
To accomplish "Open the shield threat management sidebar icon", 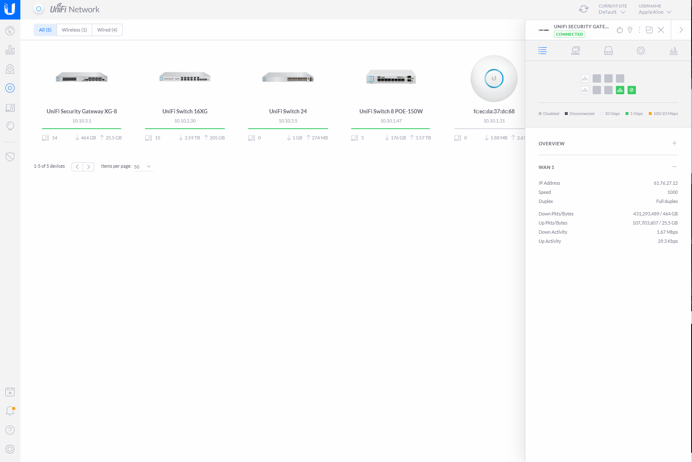I will point(10,156).
